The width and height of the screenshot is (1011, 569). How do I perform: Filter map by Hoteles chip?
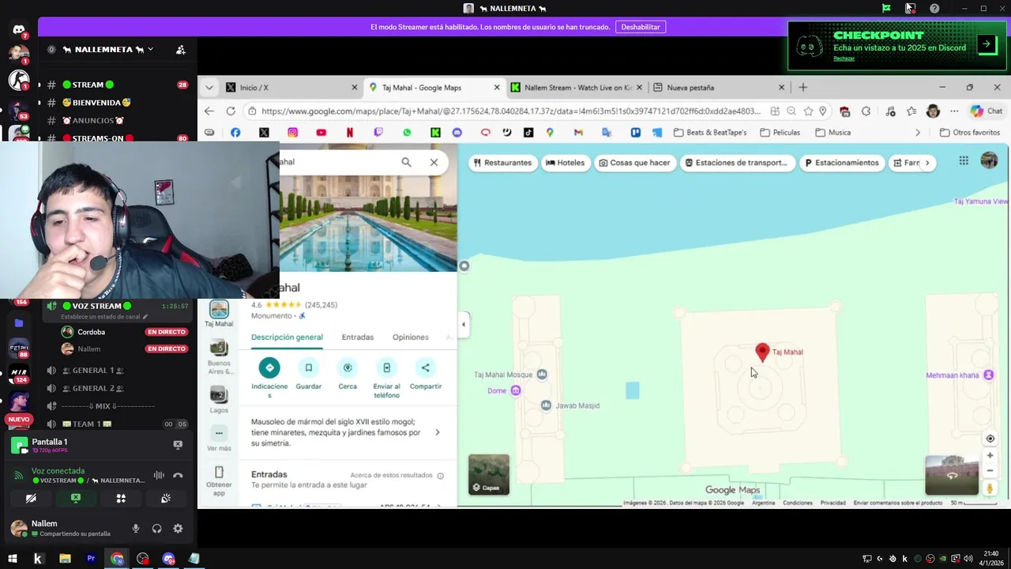[566, 163]
